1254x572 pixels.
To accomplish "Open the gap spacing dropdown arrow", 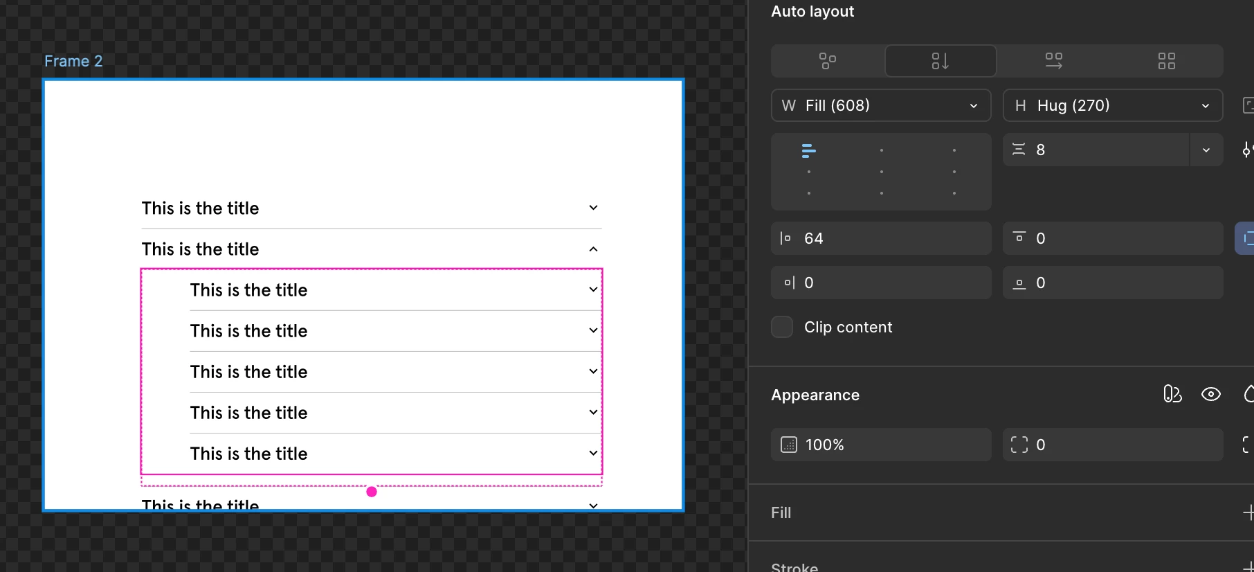I will 1206,150.
